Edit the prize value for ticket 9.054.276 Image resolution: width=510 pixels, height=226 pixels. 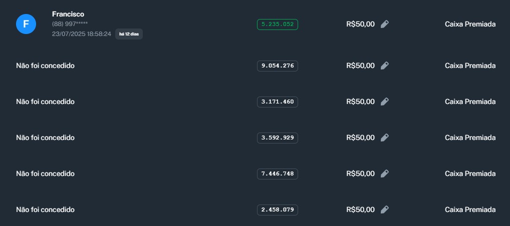tap(384, 65)
